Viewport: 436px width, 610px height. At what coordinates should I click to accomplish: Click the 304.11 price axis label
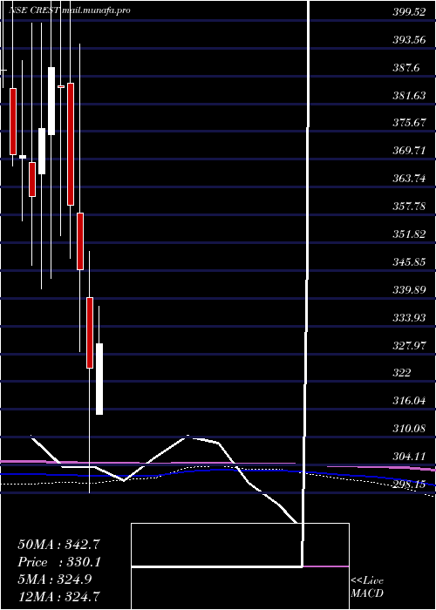(x=409, y=457)
